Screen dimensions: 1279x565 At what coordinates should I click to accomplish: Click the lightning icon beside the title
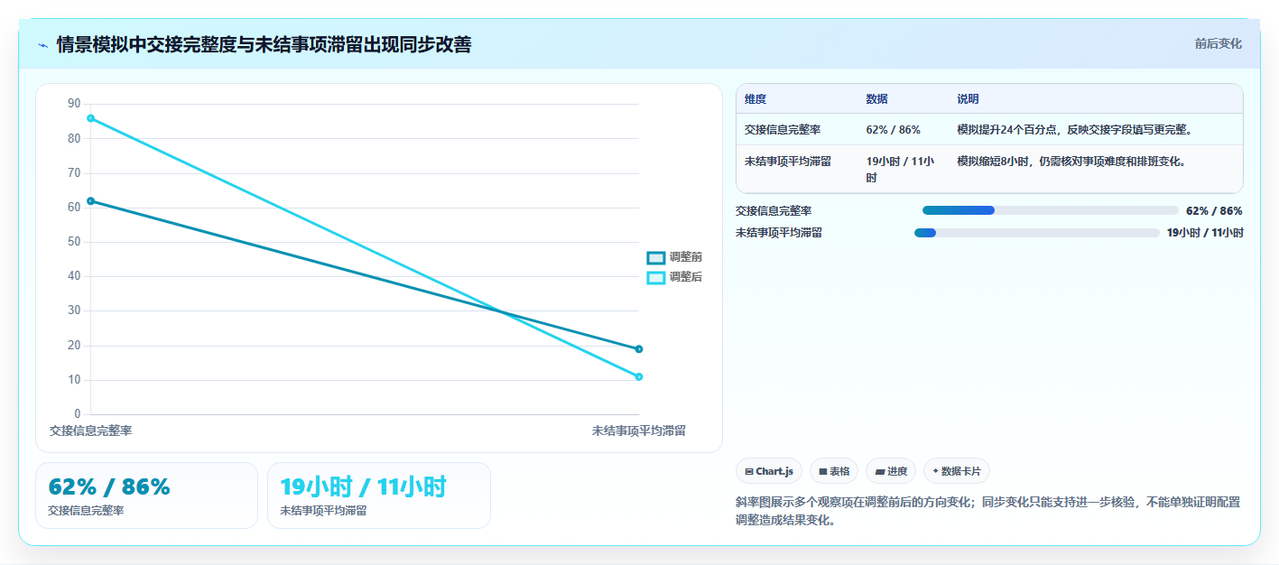[42, 45]
